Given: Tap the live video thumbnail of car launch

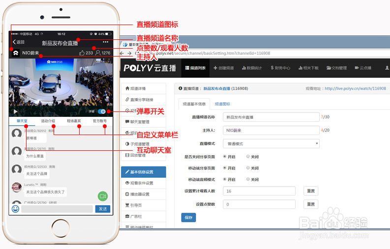Looking at the screenshot, I should tap(60, 82).
